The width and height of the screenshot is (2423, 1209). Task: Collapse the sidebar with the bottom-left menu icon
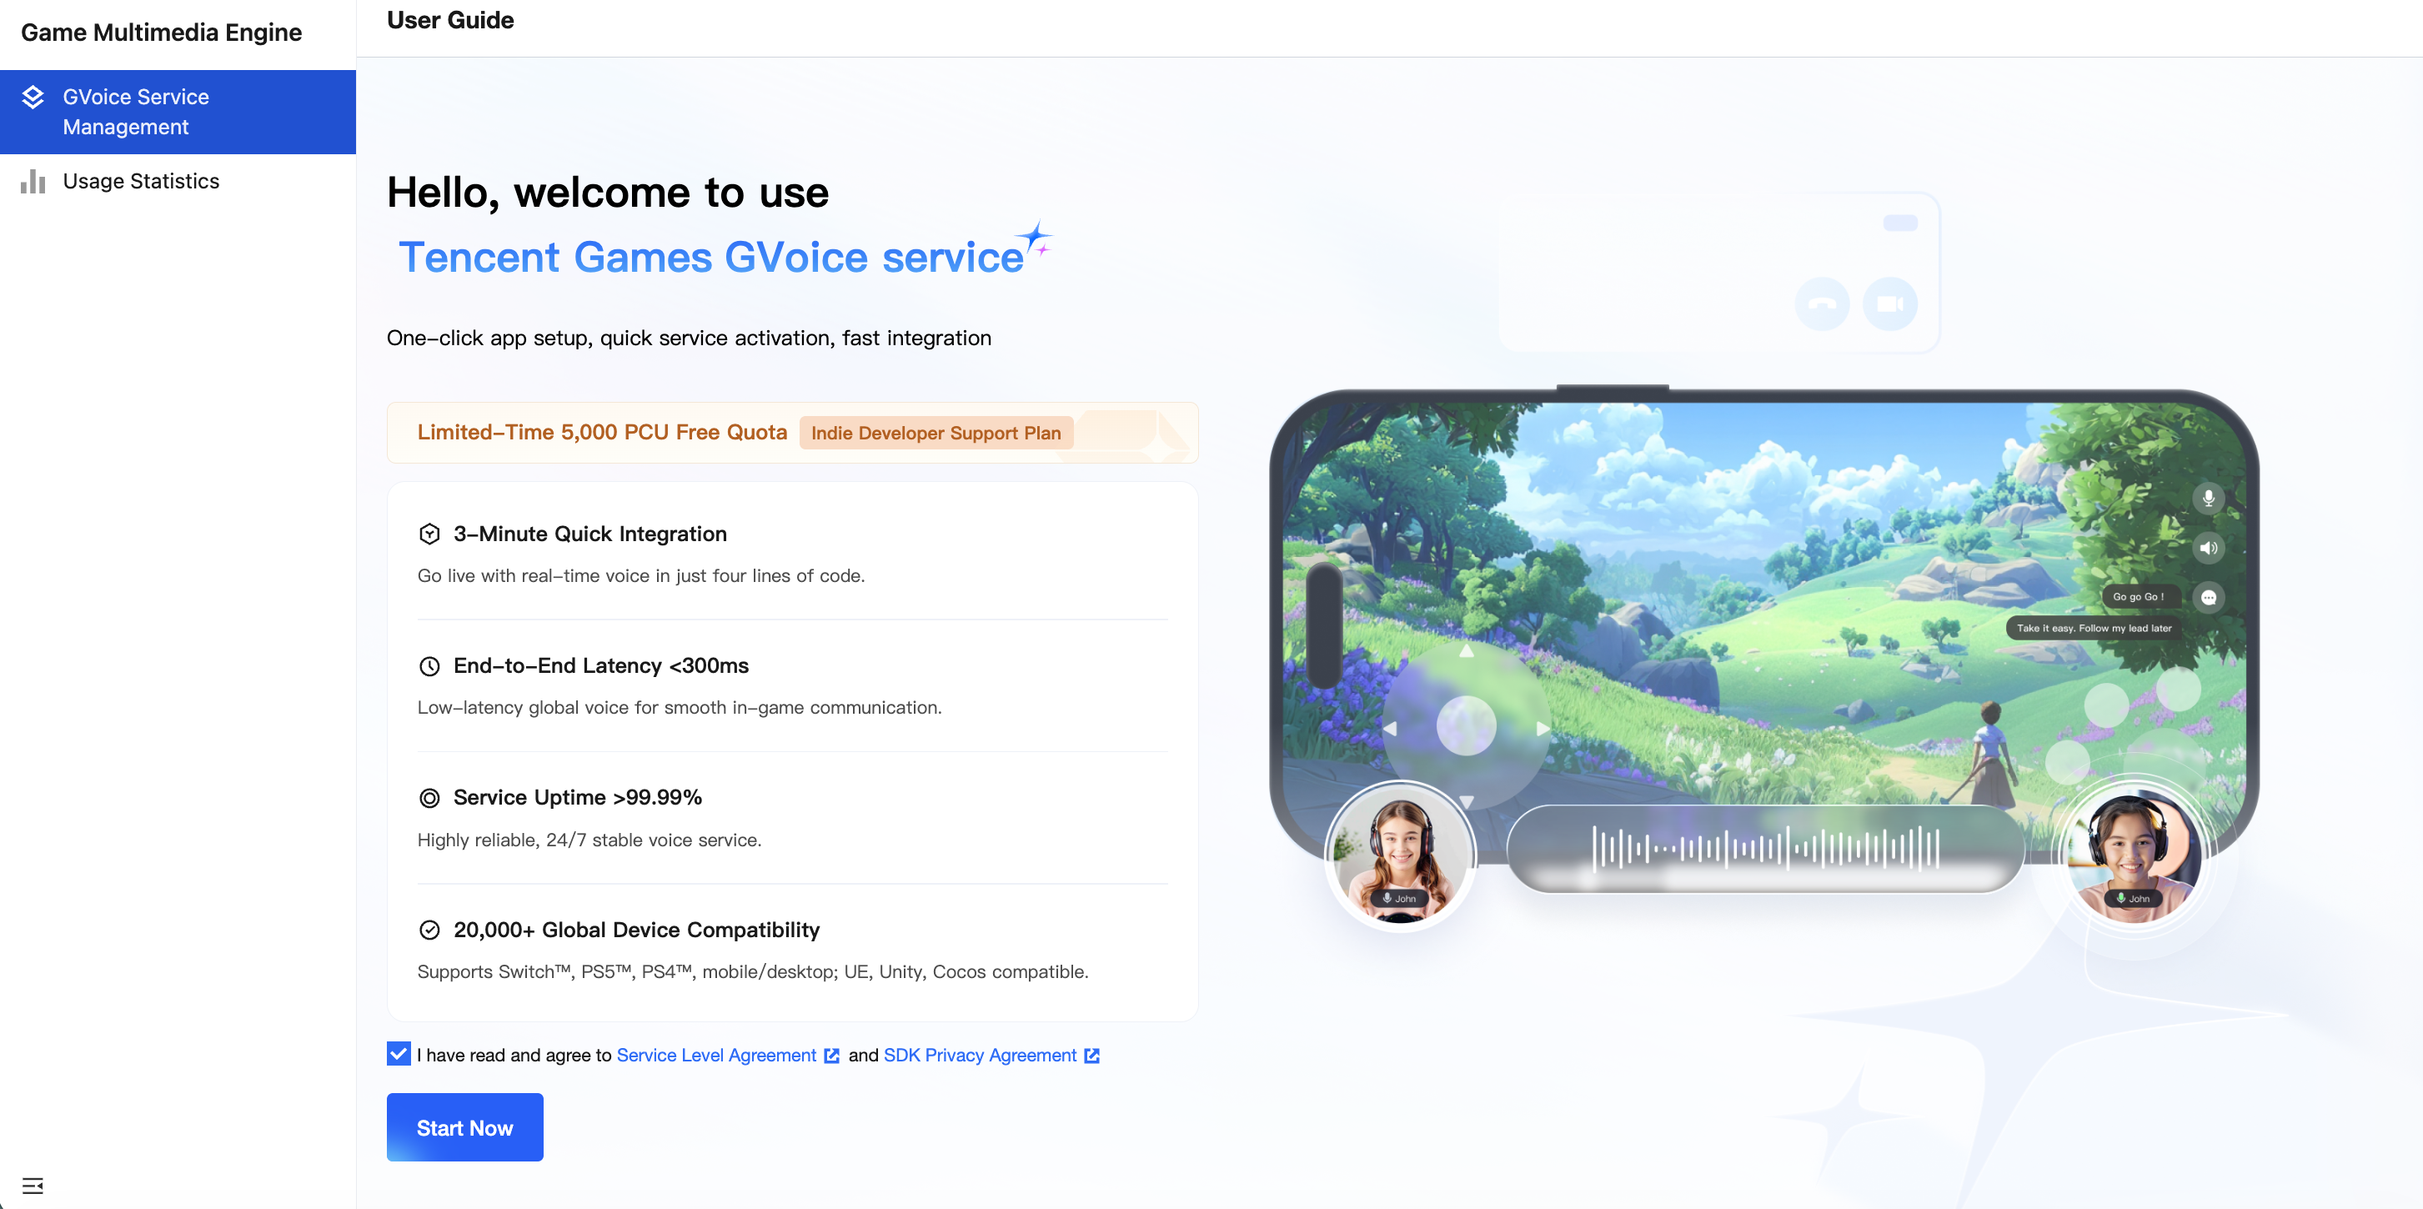point(33,1185)
